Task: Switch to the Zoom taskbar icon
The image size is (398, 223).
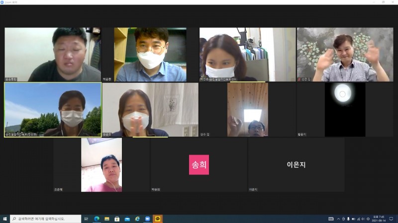Action: 147,219
